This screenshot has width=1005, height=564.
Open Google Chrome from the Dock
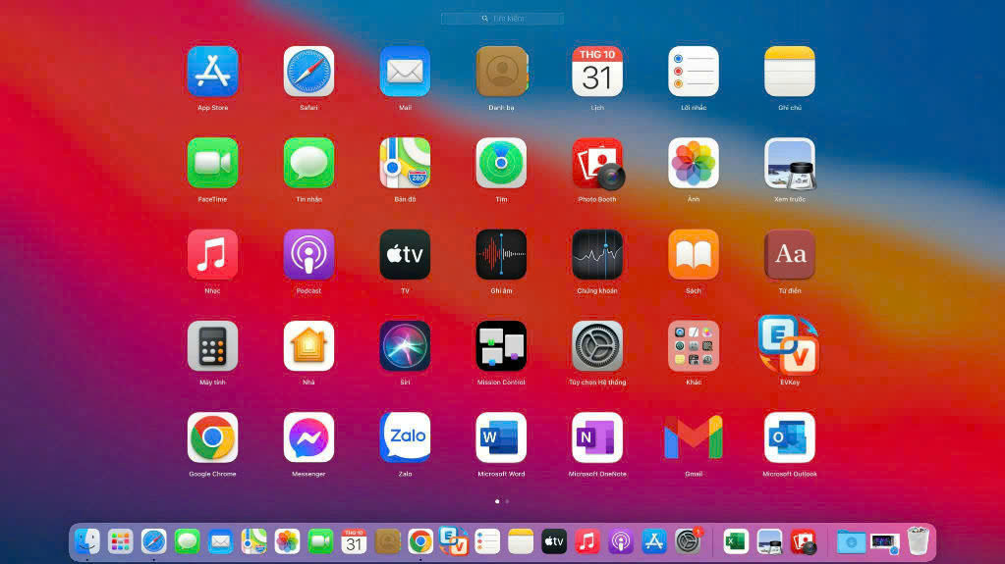coord(420,541)
